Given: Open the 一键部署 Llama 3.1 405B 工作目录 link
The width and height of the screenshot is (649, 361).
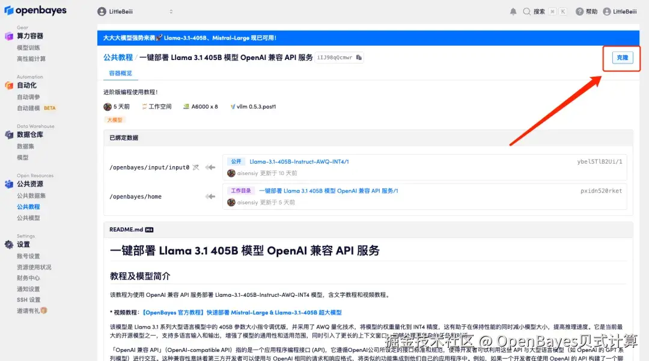Looking at the screenshot, I should click(329, 191).
